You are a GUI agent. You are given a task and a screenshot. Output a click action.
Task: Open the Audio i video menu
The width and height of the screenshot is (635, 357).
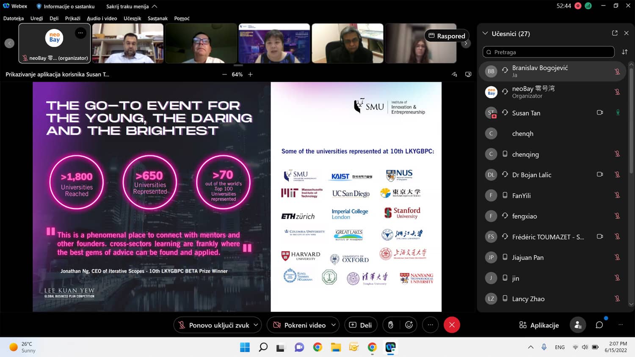tap(102, 18)
